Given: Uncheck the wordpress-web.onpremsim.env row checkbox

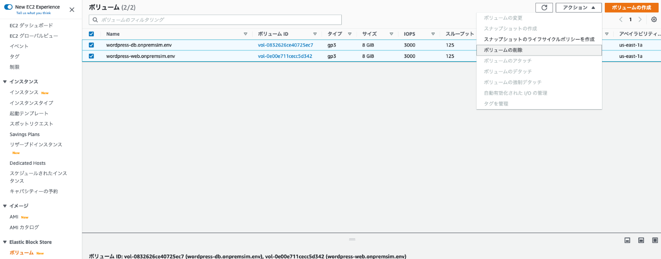Looking at the screenshot, I should click(92, 56).
